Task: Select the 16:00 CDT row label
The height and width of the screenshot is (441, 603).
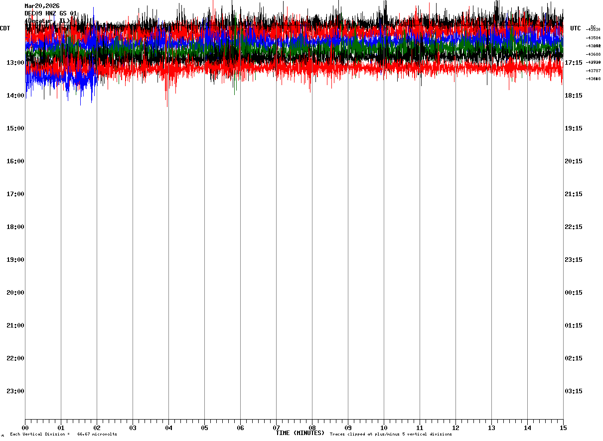Action: 15,161
